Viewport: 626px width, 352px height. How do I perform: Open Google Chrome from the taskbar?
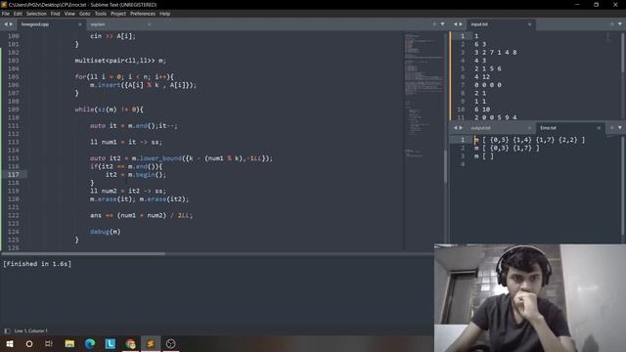click(130, 343)
